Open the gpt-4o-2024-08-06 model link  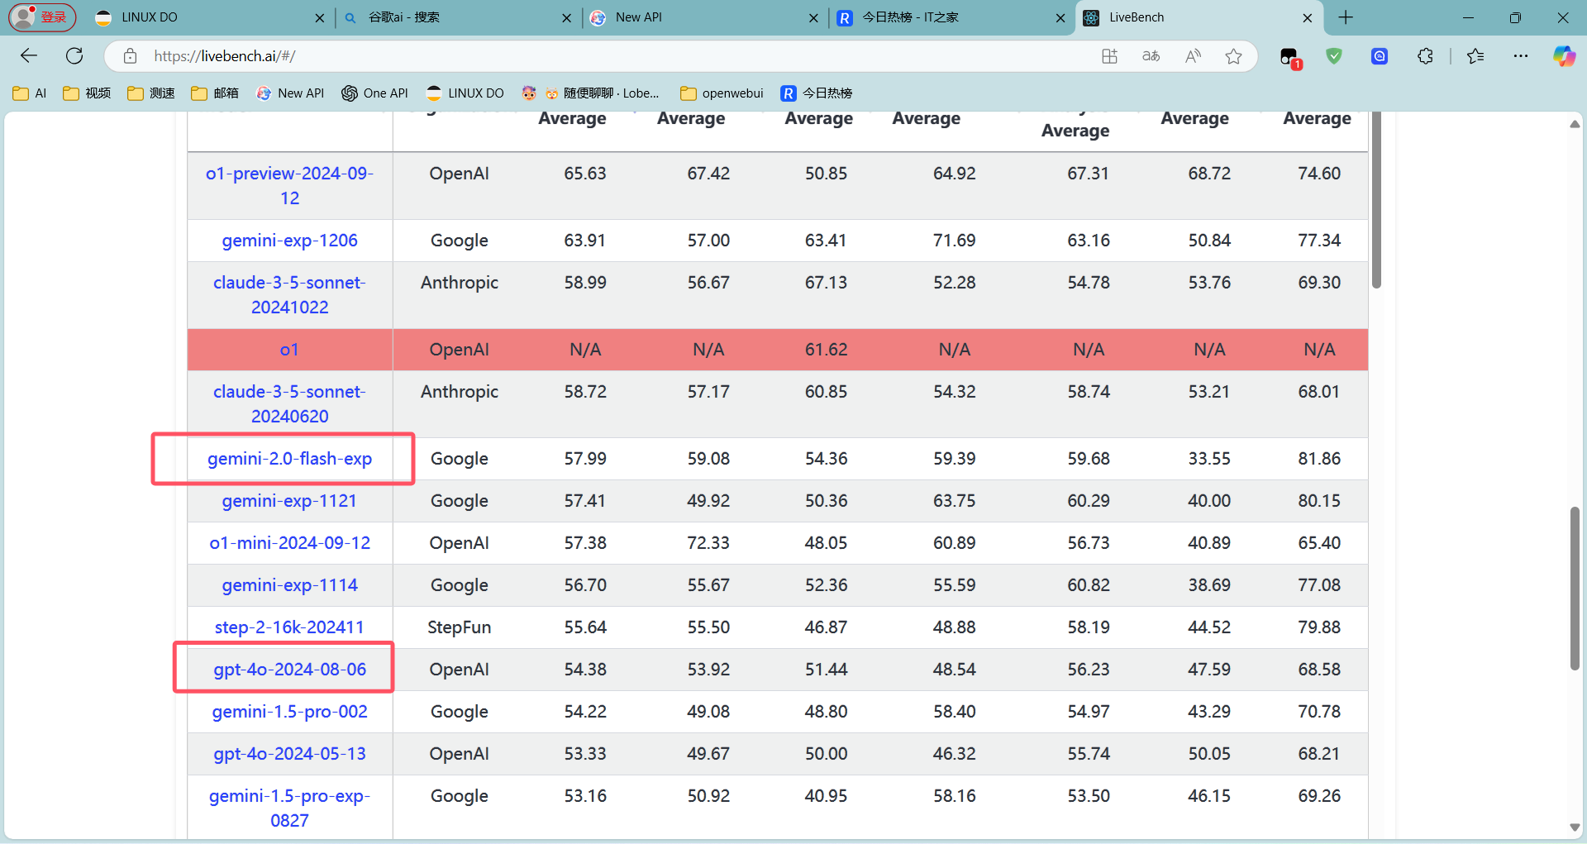coord(289,670)
